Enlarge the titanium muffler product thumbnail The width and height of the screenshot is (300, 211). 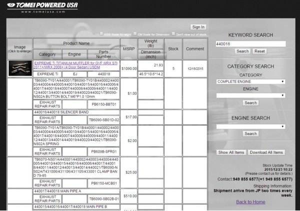[20, 68]
